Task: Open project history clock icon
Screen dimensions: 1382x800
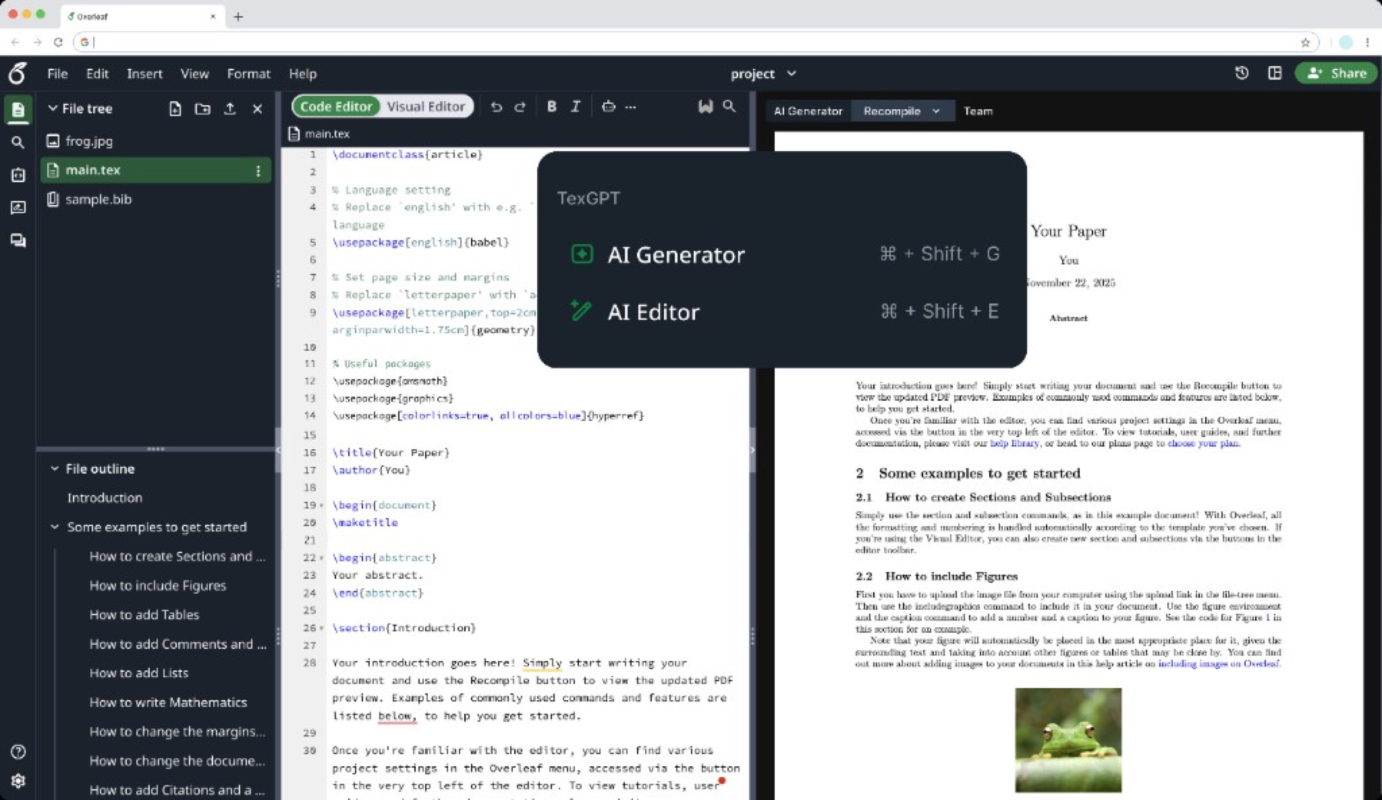Action: pyautogui.click(x=1242, y=73)
